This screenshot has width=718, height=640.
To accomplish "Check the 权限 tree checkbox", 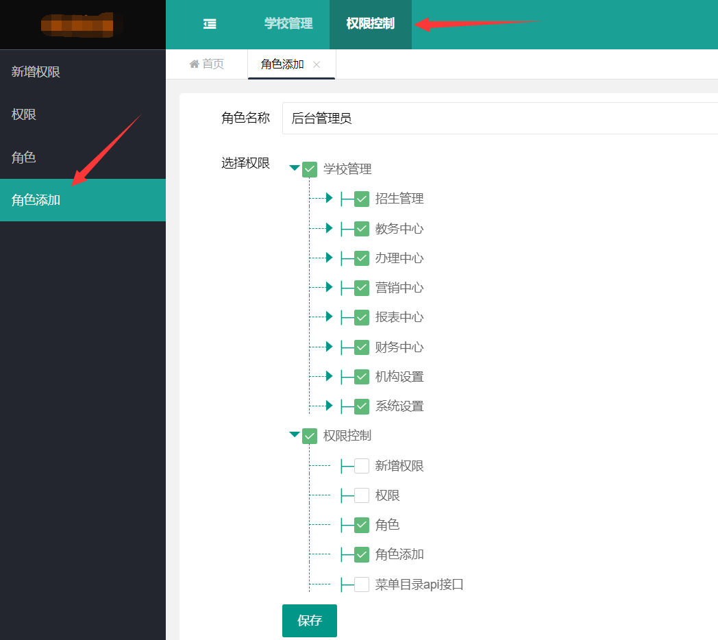I will [362, 495].
